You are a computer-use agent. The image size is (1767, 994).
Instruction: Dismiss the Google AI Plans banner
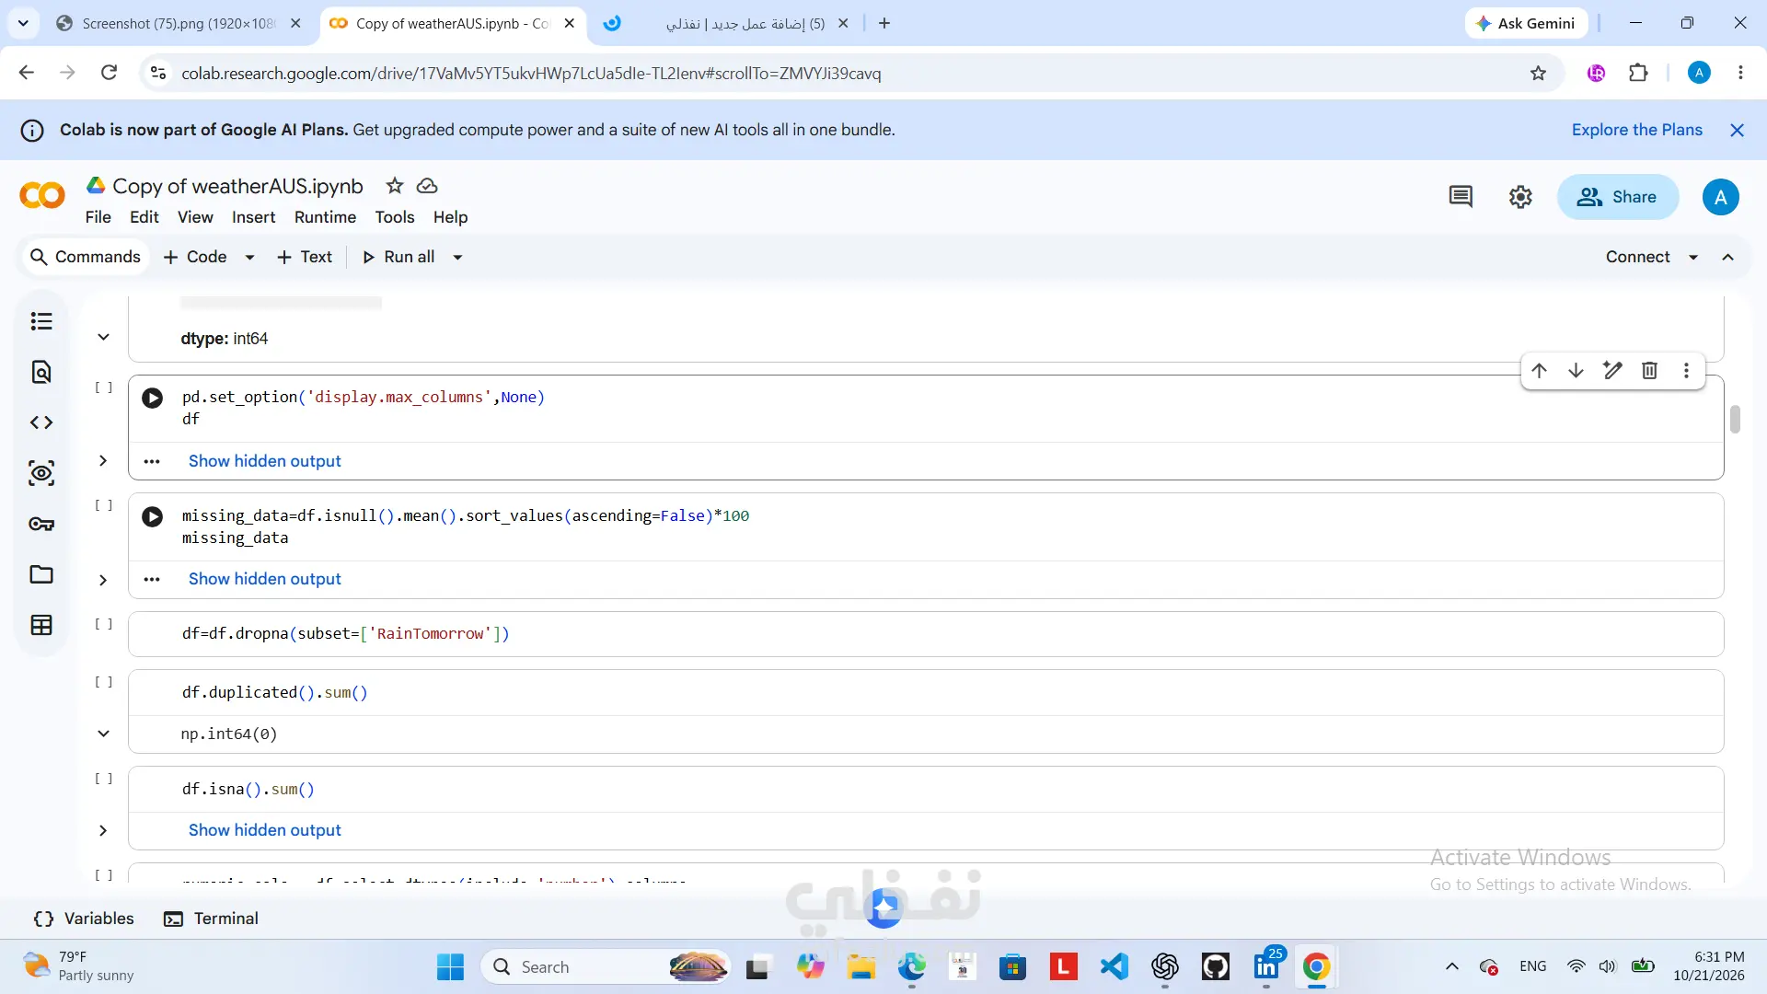[1737, 130]
